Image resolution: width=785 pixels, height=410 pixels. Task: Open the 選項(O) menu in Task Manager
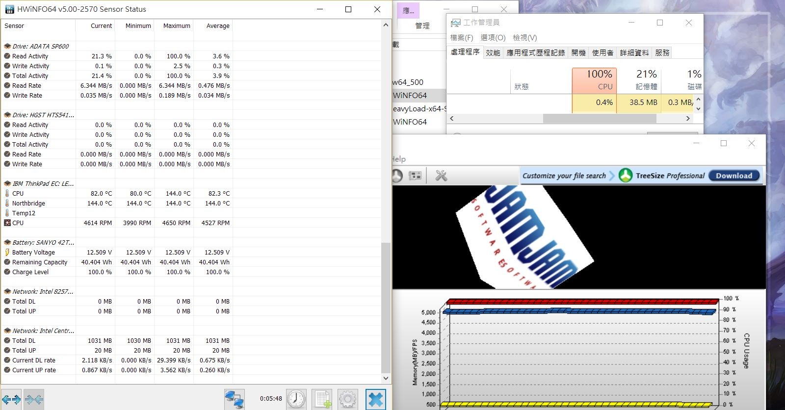tap(493, 38)
